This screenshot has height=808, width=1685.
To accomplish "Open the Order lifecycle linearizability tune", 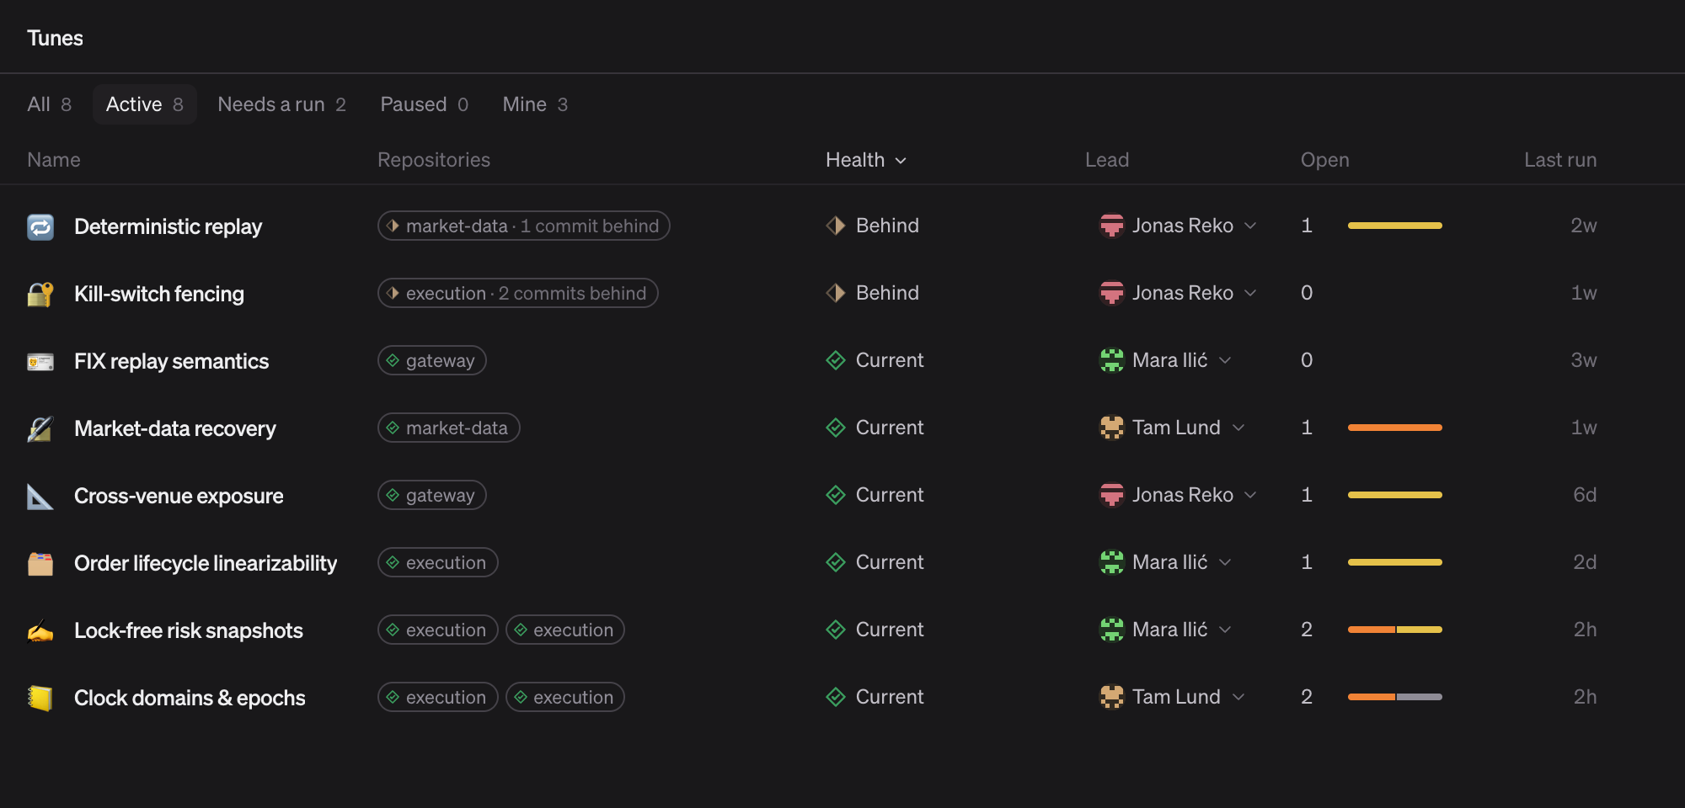I will click(206, 563).
